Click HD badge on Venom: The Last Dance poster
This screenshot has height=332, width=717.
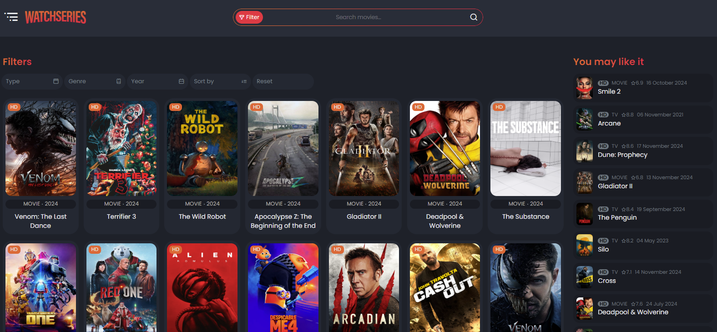[x=14, y=107]
